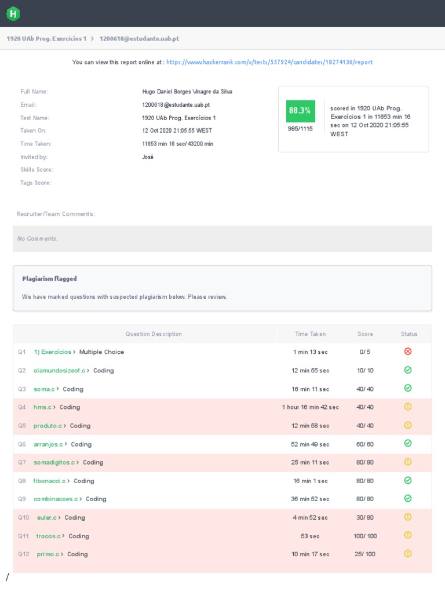445x594 pixels.
Task: Open the online report URL link
Action: 269,62
